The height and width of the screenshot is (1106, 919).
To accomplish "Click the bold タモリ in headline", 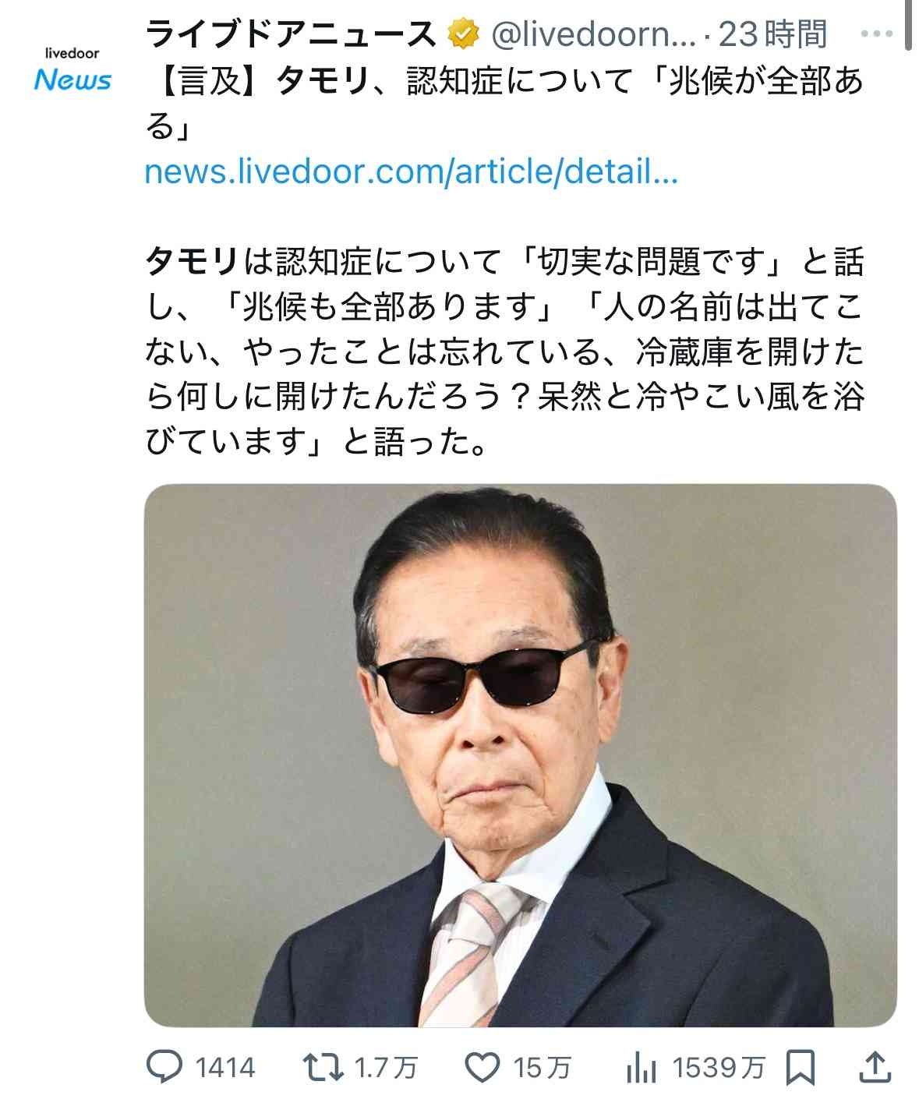I will click(x=321, y=81).
